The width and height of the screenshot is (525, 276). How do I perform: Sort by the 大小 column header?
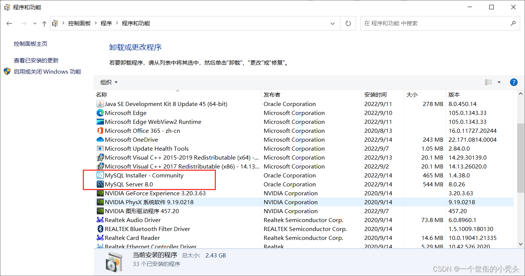tap(425, 94)
